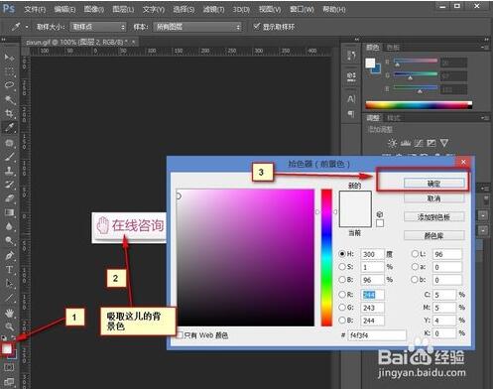493x389 pixels.
Task: Open the History panel icon in dock
Action: (x=351, y=55)
